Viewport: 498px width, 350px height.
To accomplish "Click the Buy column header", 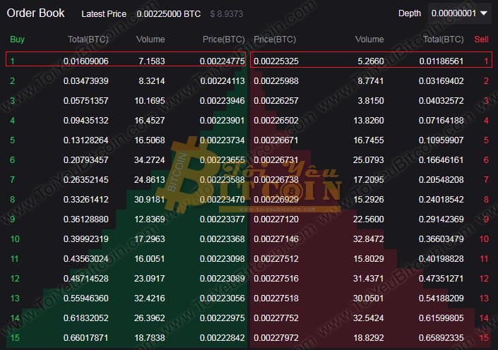I will tap(17, 40).
